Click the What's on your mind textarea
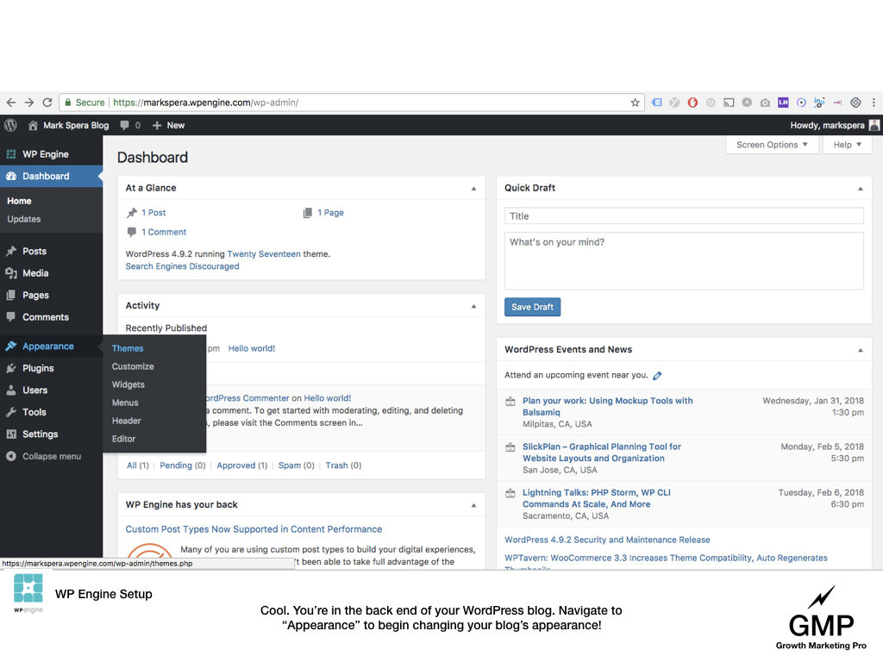Image resolution: width=883 pixels, height=662 pixels. [x=684, y=261]
